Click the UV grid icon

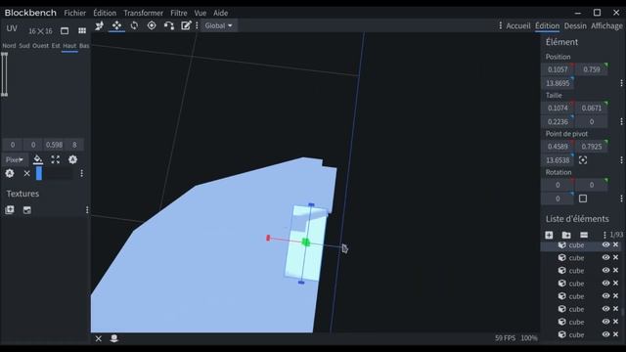tap(82, 30)
